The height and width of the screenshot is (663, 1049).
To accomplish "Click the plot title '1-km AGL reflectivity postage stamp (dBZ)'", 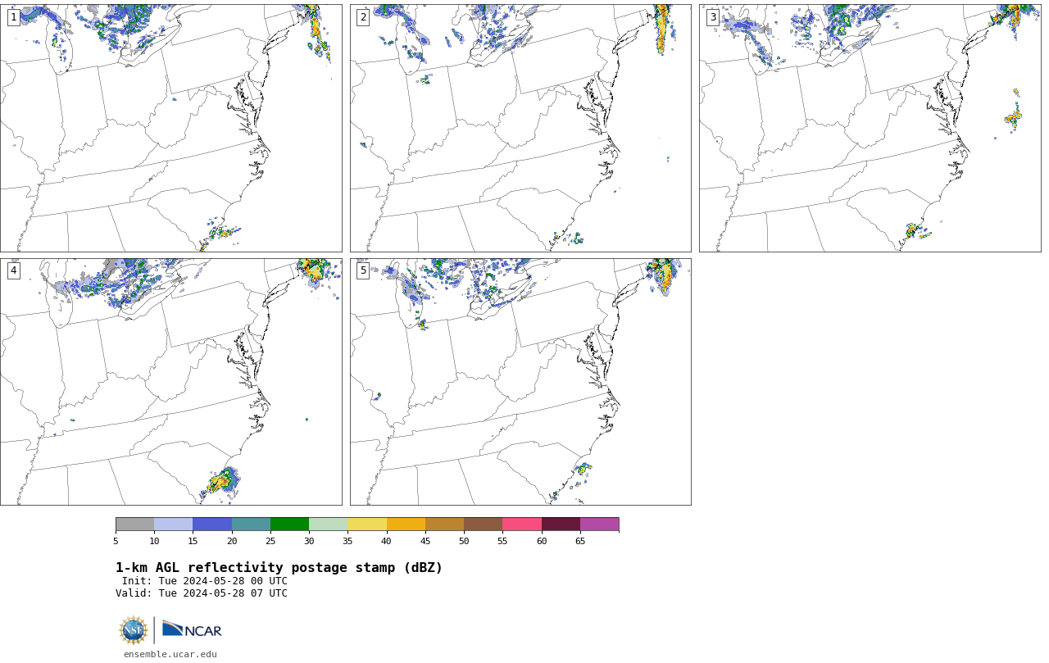I will 279,568.
